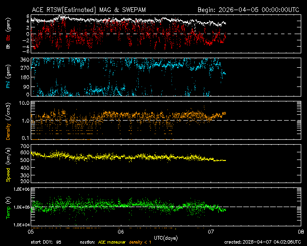The width and height of the screenshot is (307, 246).
Task: Select the 05 day marker on the time axis
Action: (31, 231)
